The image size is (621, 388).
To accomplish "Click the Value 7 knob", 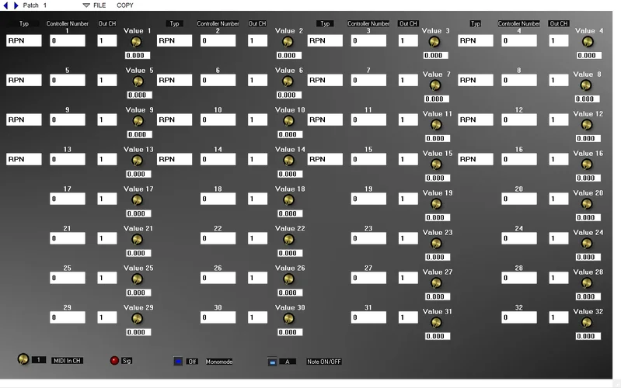I will coord(435,85).
